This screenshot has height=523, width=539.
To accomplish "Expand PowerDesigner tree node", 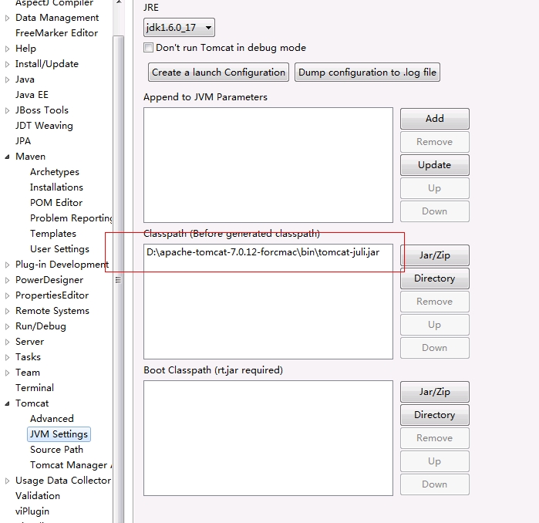I will pyautogui.click(x=7, y=280).
